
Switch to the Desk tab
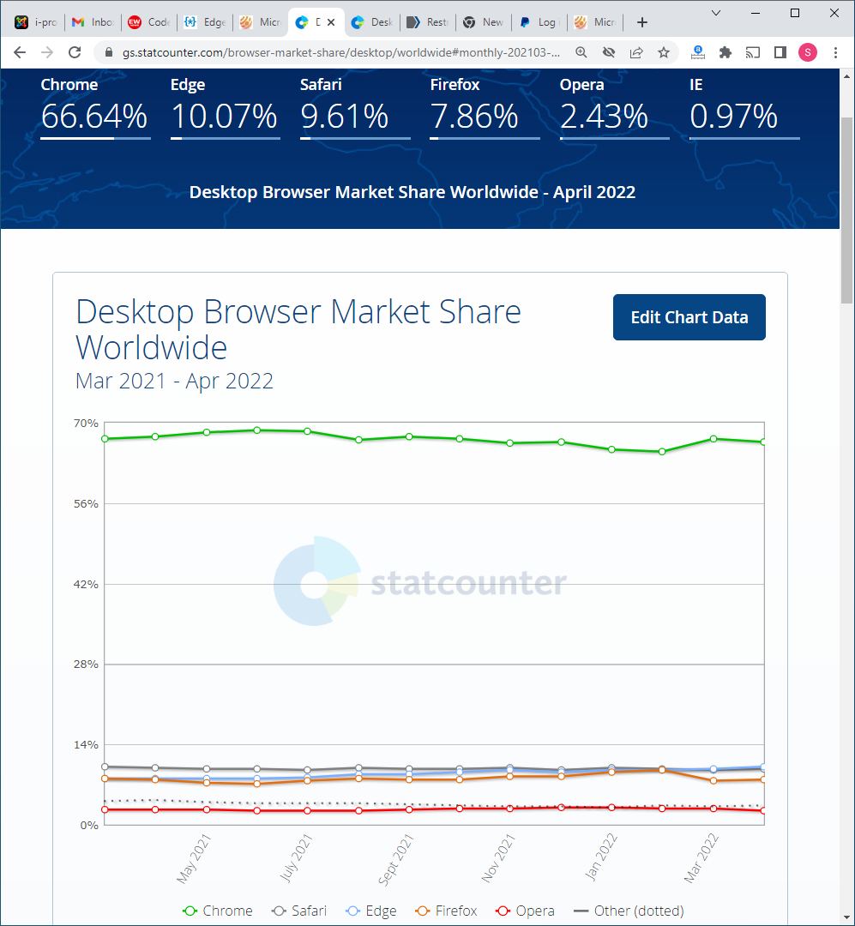click(372, 22)
